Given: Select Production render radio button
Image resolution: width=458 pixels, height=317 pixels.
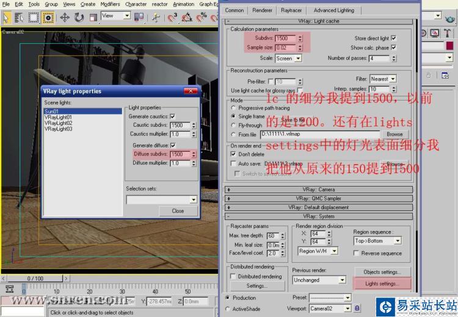Looking at the screenshot, I should pyautogui.click(x=228, y=297).
